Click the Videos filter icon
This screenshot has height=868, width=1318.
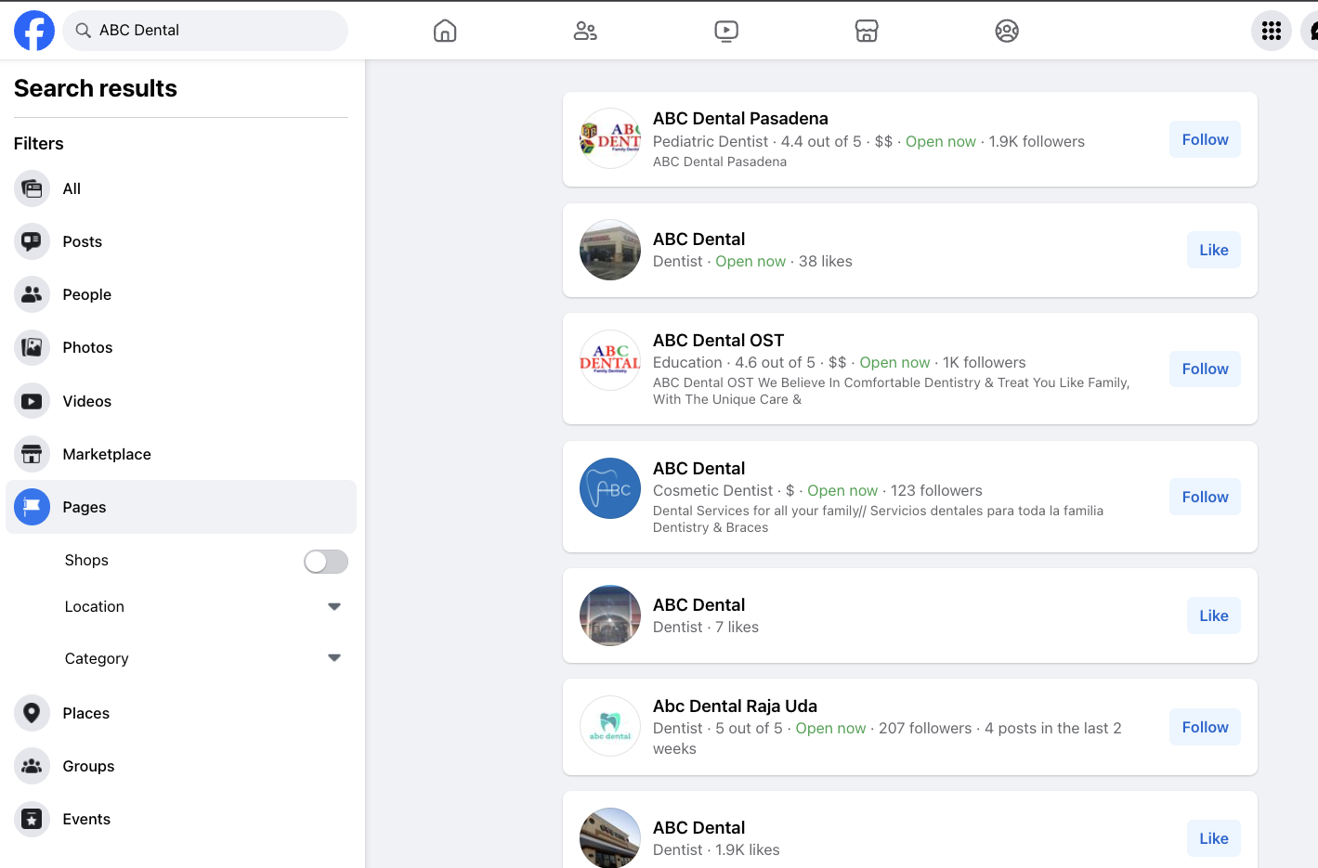point(32,401)
